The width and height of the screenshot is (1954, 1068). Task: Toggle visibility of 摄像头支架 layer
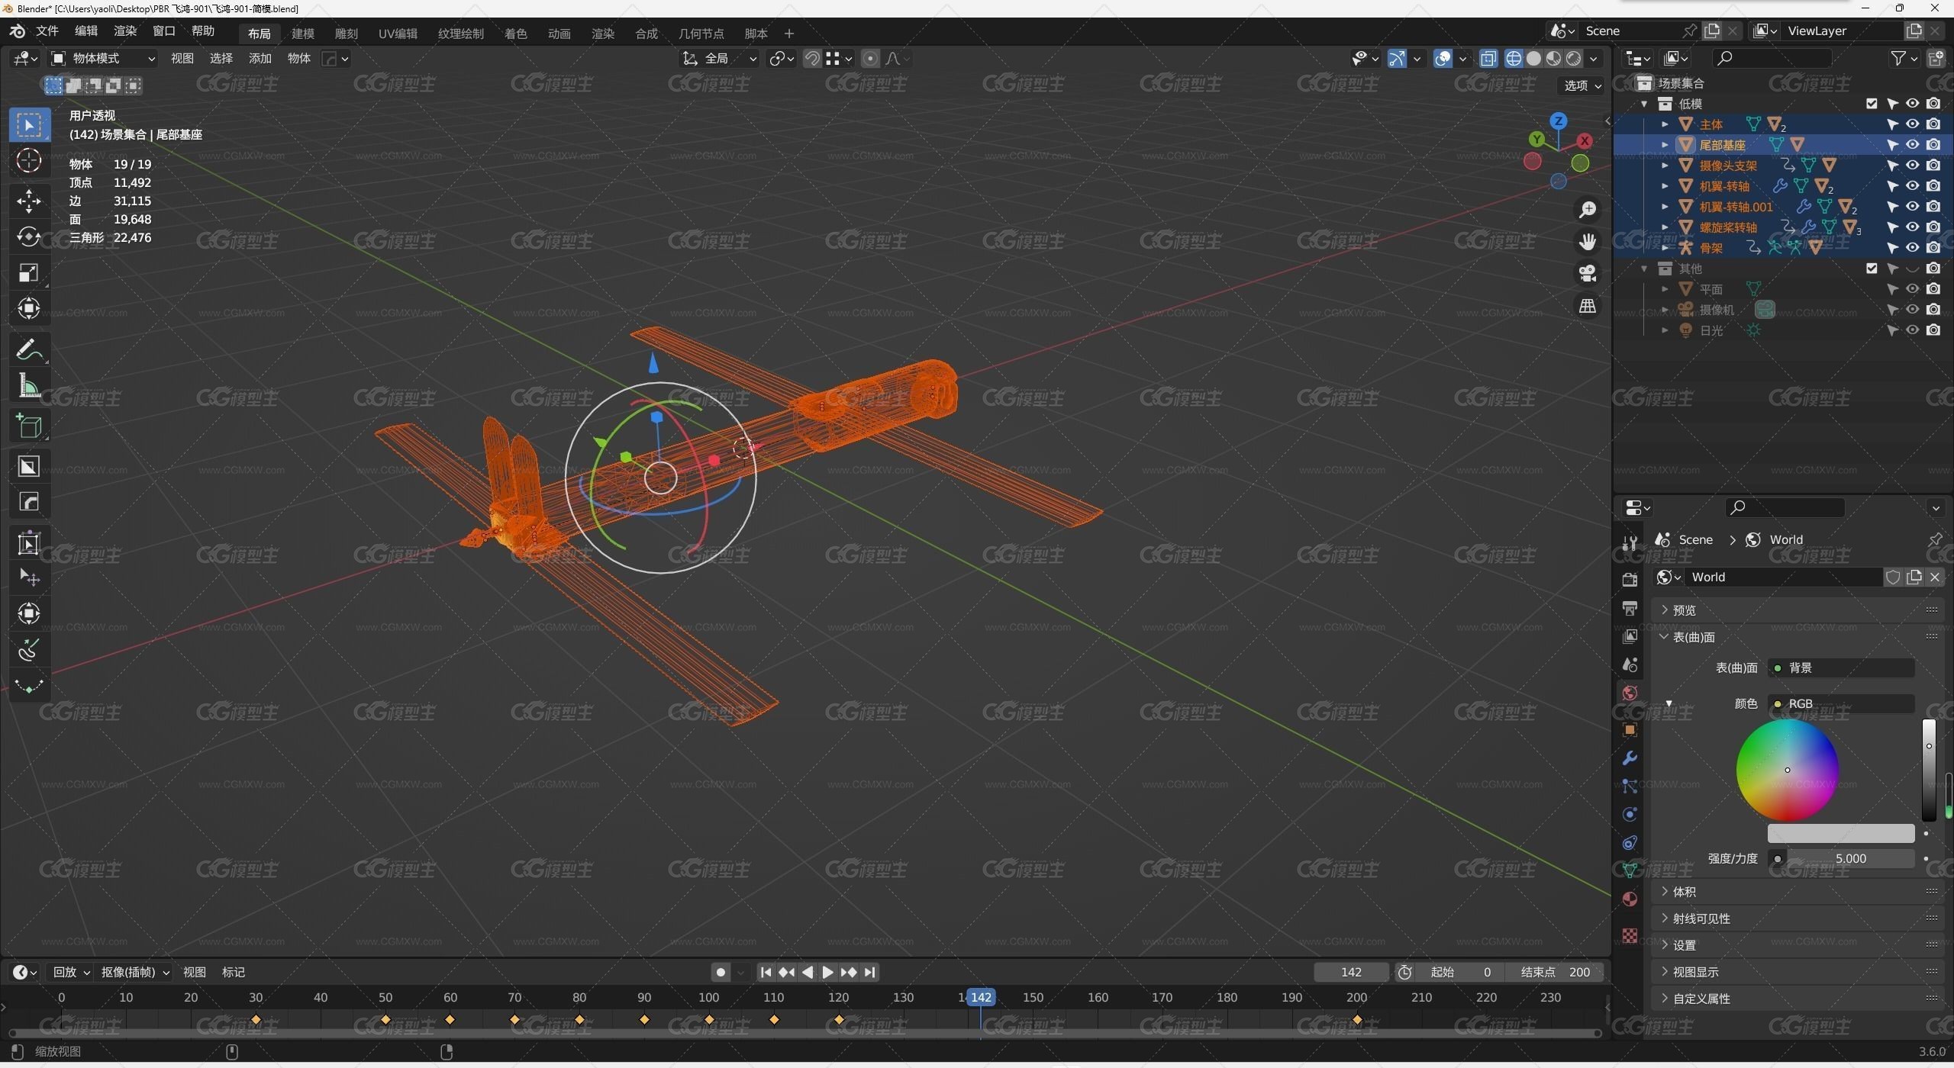[1912, 165]
